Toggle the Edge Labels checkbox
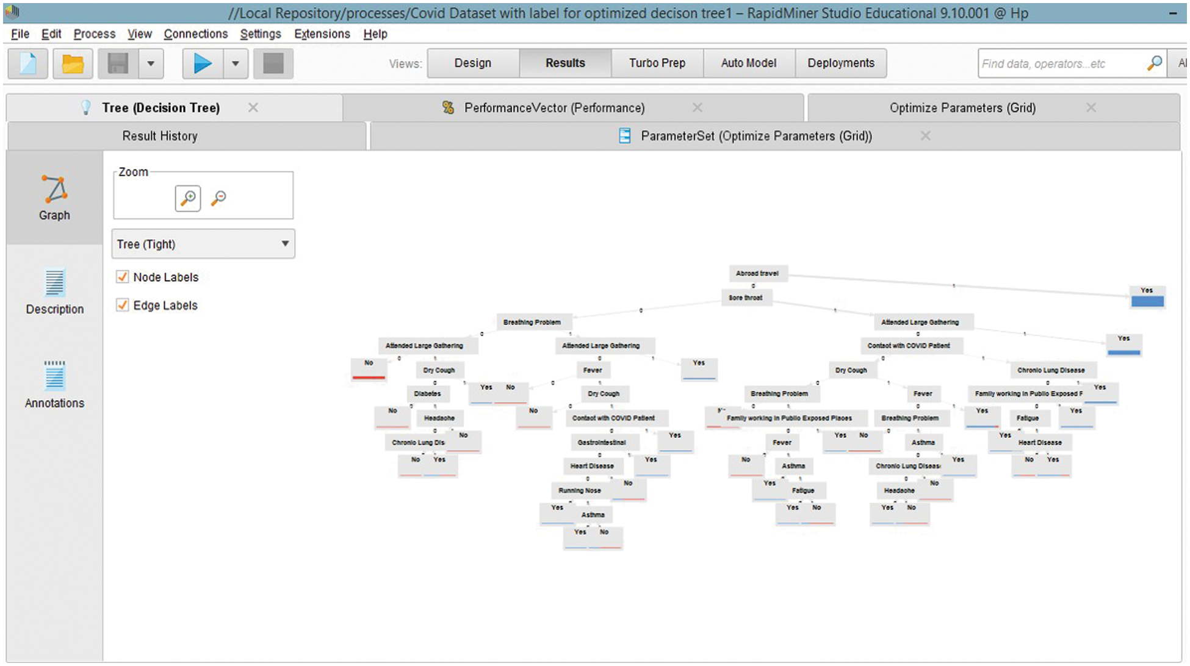 pyautogui.click(x=123, y=305)
